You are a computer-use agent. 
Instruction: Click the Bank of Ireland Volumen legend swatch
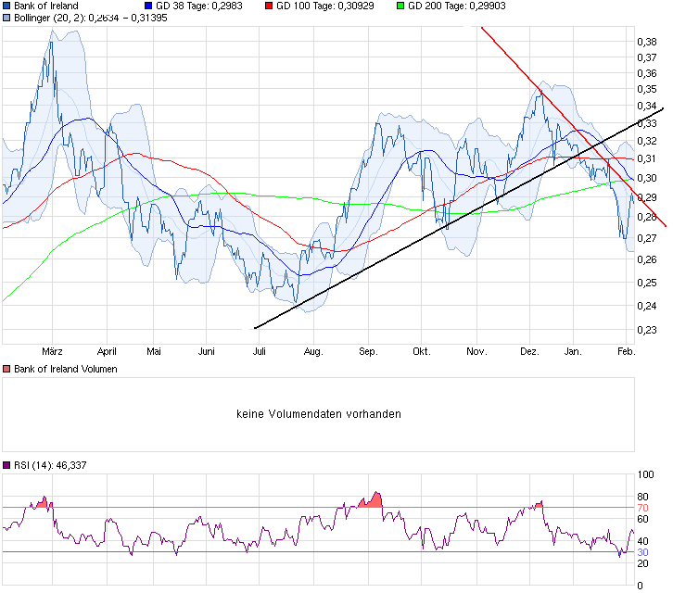click(6, 371)
